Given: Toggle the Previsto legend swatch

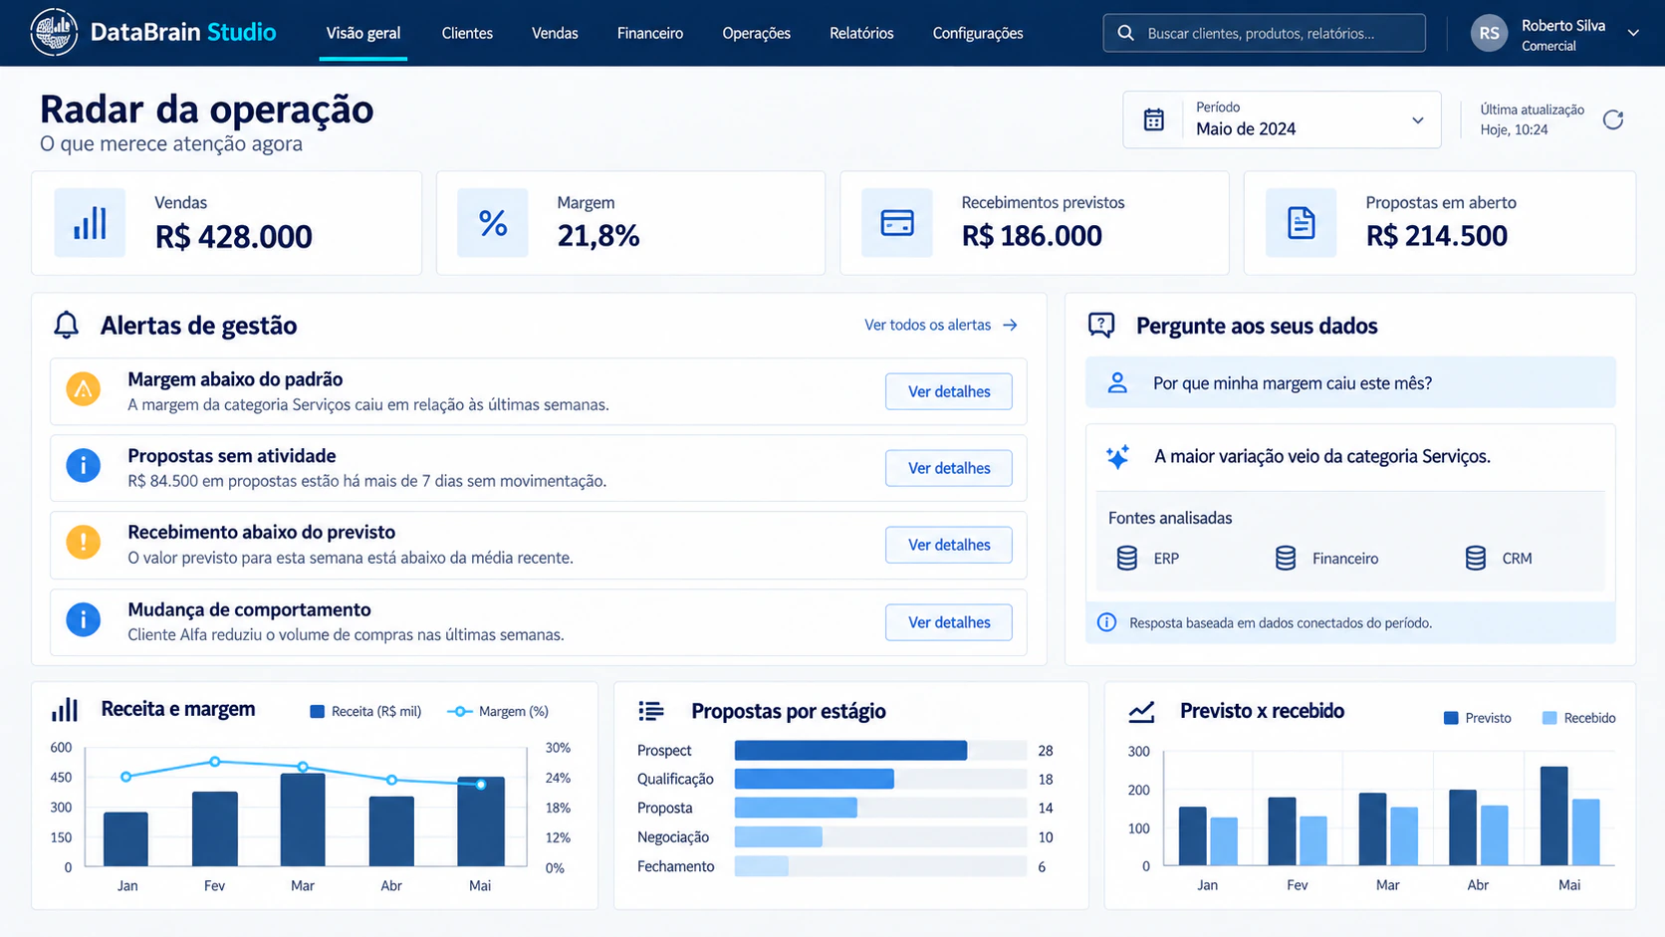Looking at the screenshot, I should point(1451,718).
